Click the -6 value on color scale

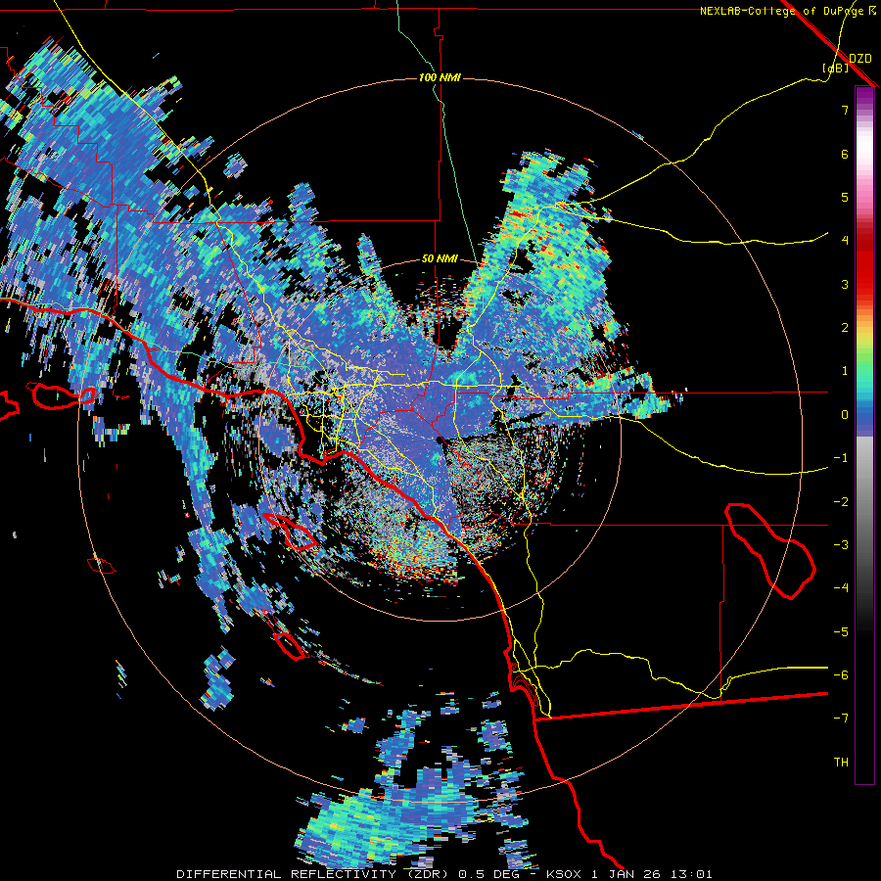(841, 675)
